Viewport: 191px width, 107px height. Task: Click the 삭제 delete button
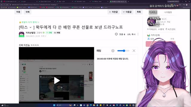(27, 12)
